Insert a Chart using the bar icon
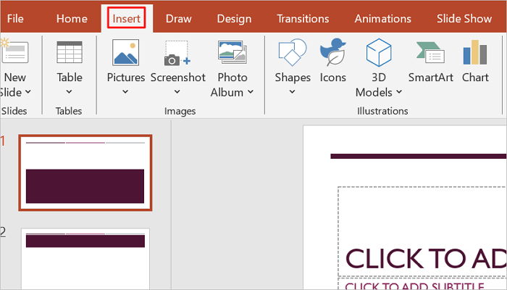 tap(475, 52)
